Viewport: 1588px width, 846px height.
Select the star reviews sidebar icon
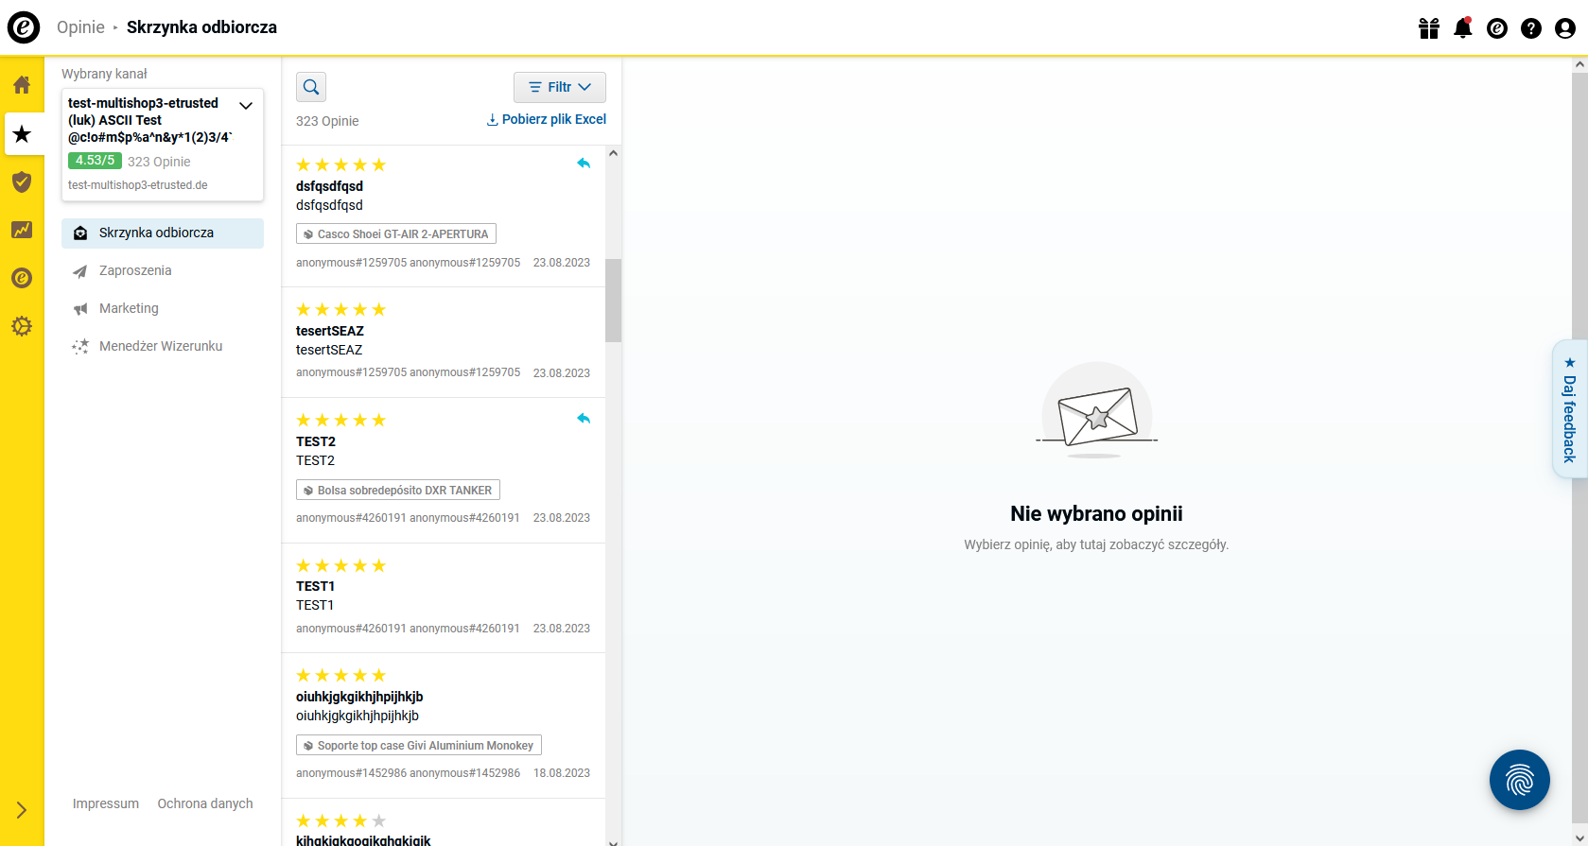click(22, 134)
